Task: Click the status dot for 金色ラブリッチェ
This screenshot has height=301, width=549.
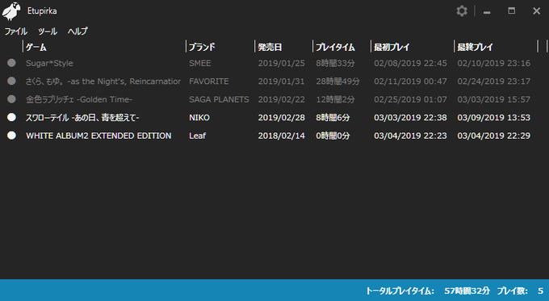Action: point(11,99)
